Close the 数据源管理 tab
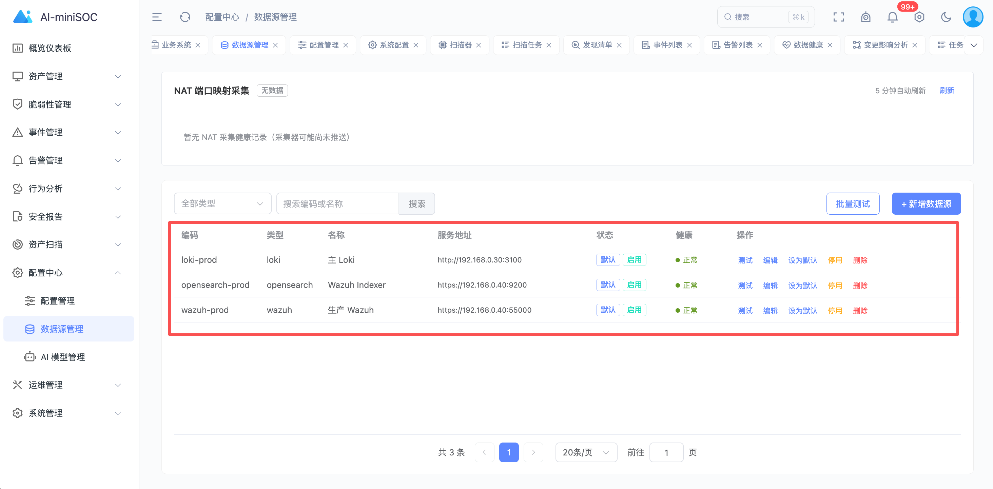The image size is (993, 489). point(276,45)
